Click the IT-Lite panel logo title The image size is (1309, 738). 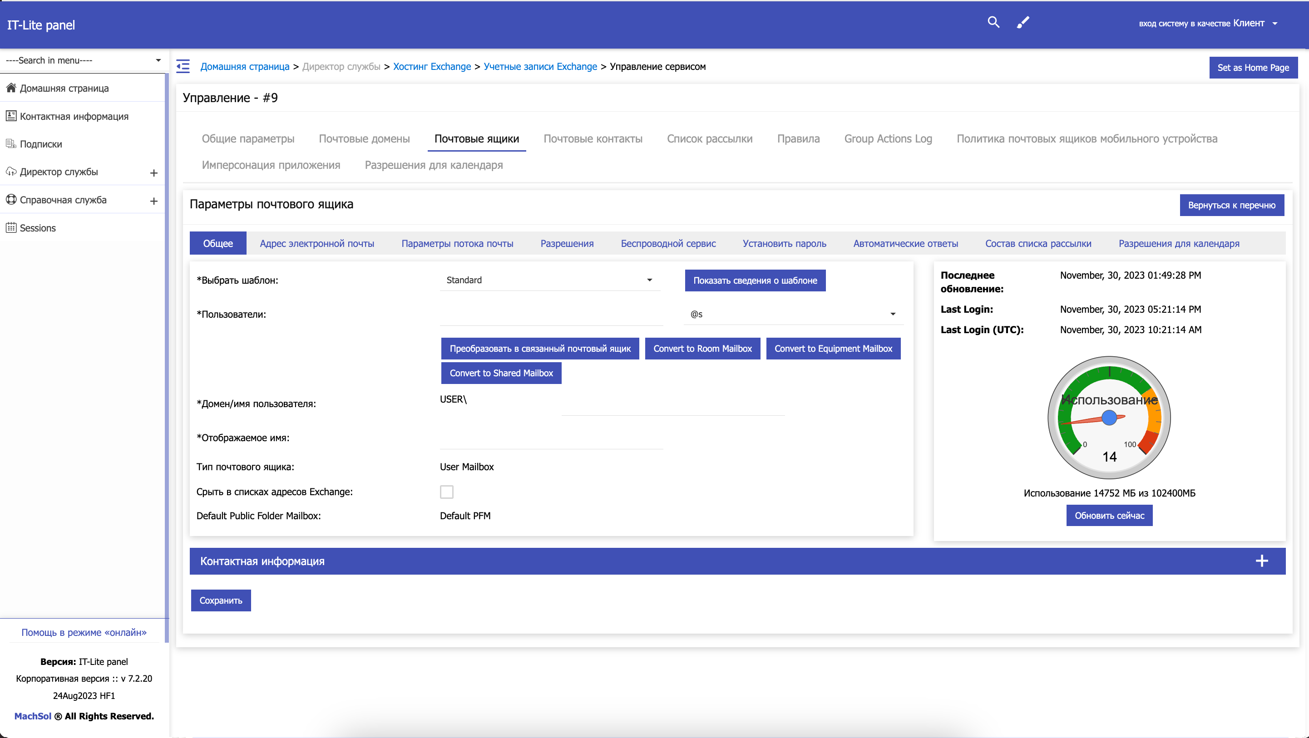point(41,25)
